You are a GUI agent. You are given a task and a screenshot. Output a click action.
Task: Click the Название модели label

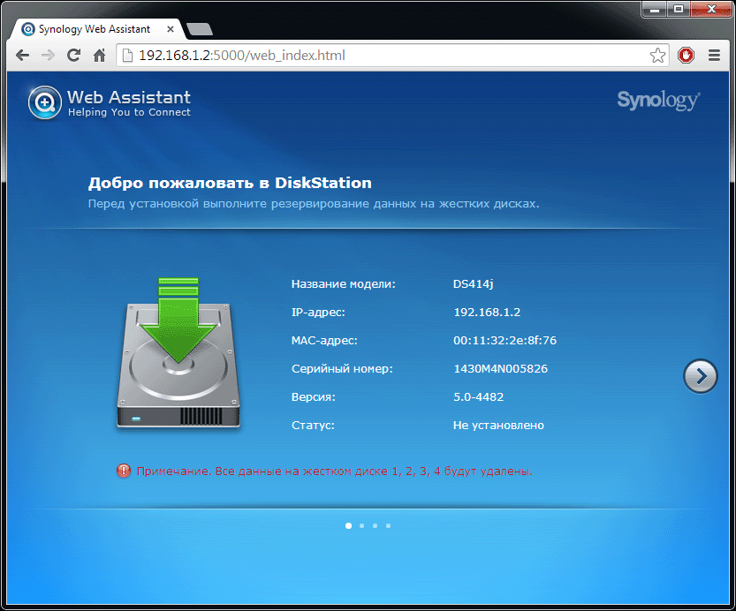[344, 284]
